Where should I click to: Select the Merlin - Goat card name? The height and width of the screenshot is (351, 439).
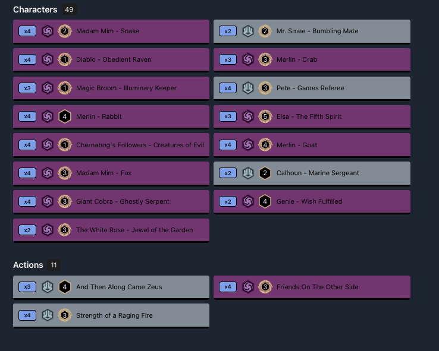coord(297,145)
